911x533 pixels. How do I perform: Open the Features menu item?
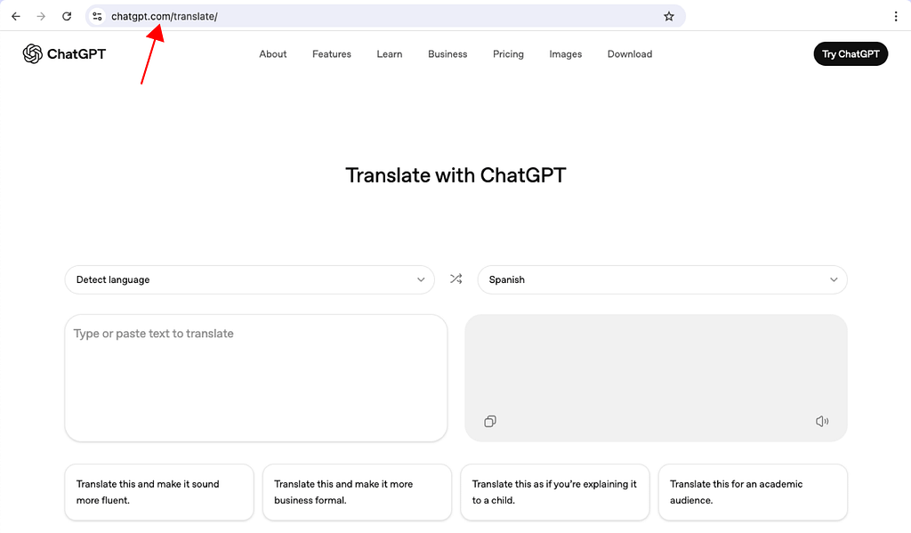332,54
